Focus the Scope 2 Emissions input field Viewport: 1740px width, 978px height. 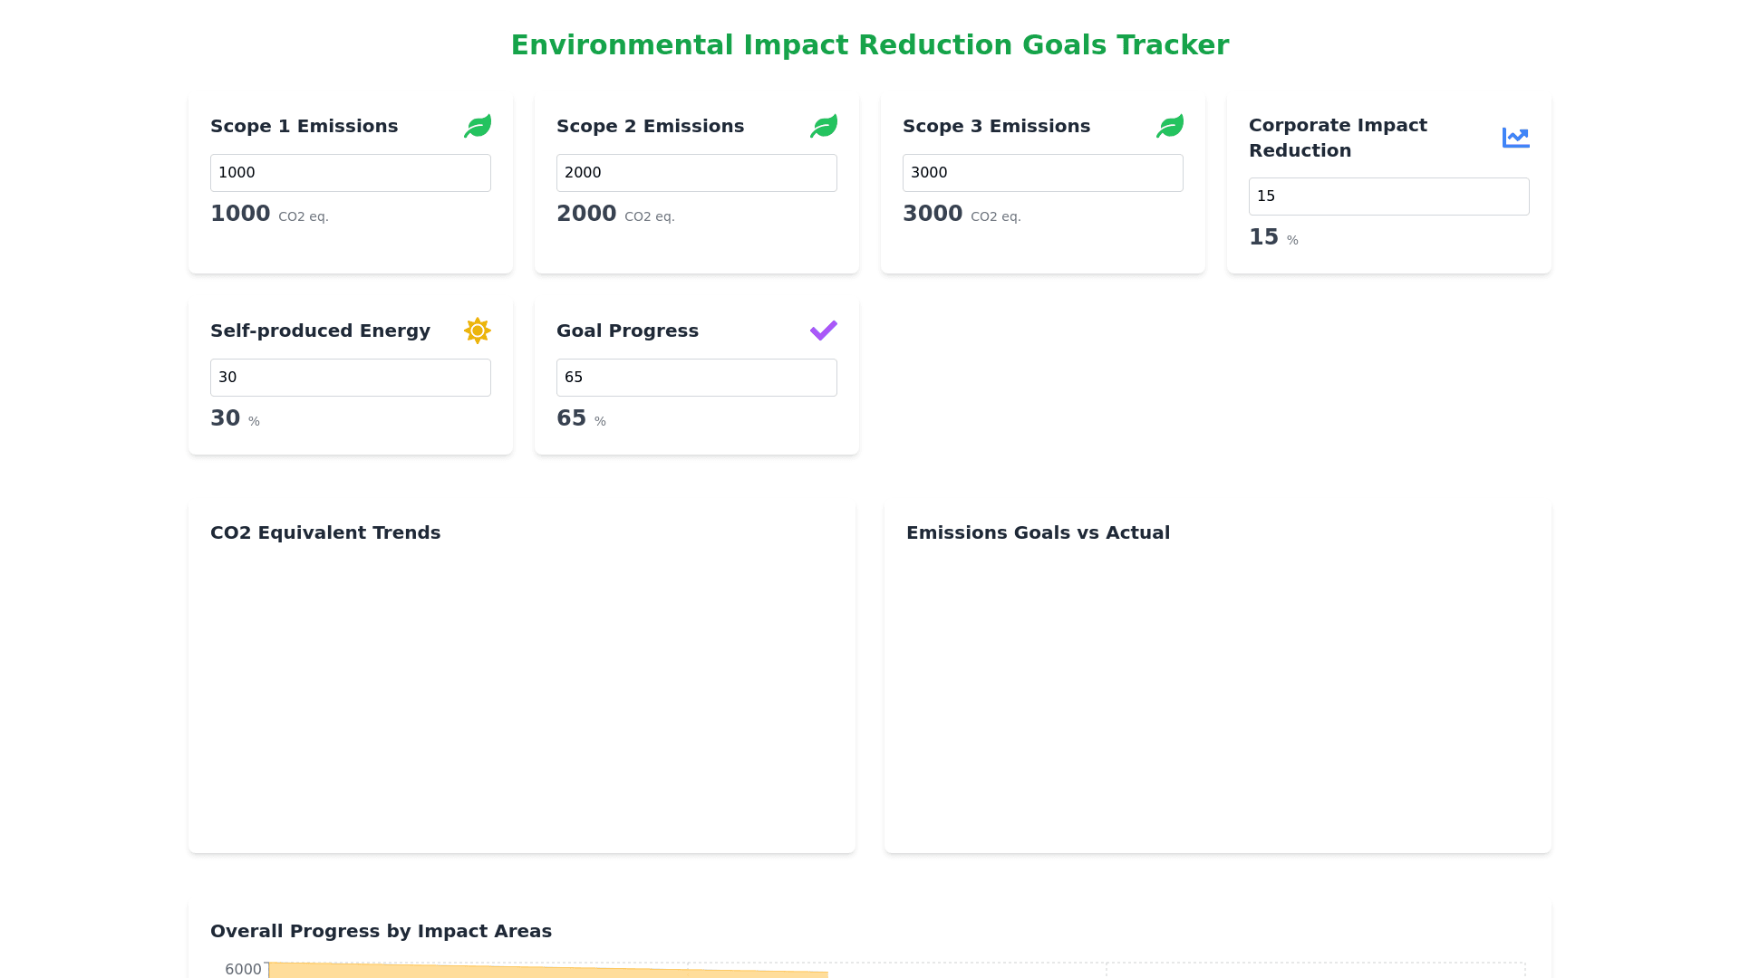click(697, 173)
